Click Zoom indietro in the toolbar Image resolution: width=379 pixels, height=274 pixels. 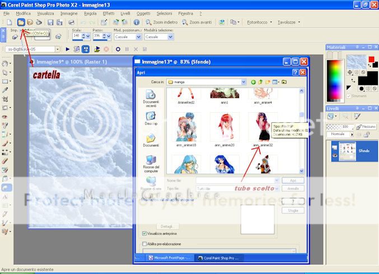pyautogui.click(x=161, y=22)
